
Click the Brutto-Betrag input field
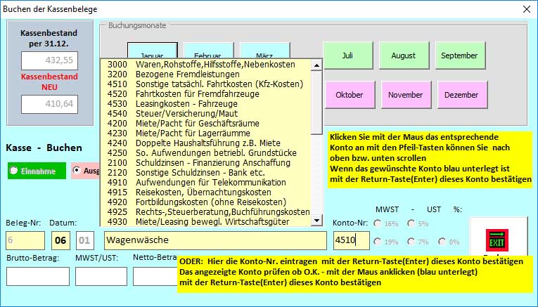38,276
